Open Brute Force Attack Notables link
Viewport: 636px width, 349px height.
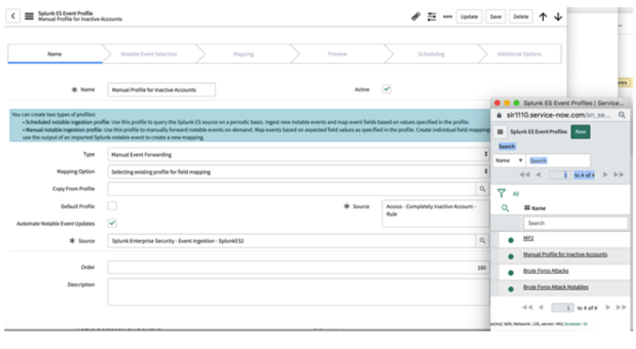coord(555,287)
